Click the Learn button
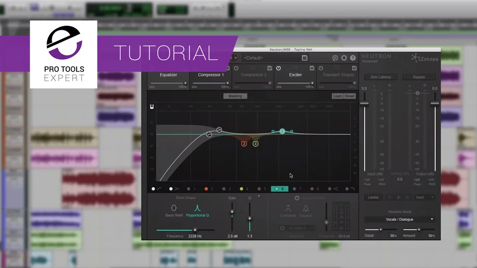 338,96
